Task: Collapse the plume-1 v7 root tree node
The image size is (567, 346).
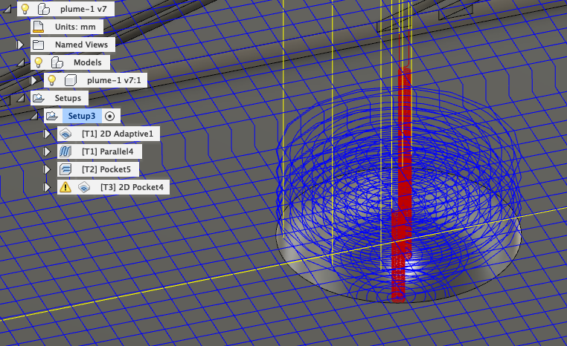Action: point(7,10)
